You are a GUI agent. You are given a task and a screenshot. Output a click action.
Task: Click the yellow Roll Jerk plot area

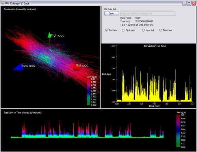[154, 84]
